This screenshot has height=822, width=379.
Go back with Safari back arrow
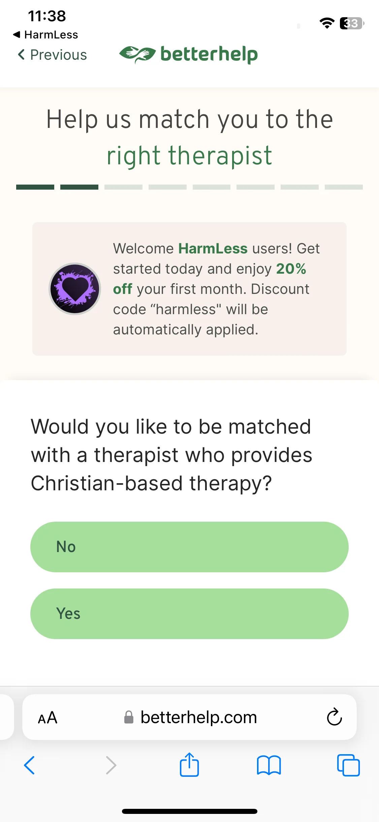click(30, 765)
